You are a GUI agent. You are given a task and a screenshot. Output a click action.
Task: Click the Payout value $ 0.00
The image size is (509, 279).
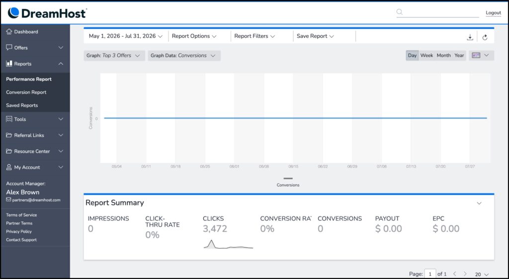pos(388,229)
